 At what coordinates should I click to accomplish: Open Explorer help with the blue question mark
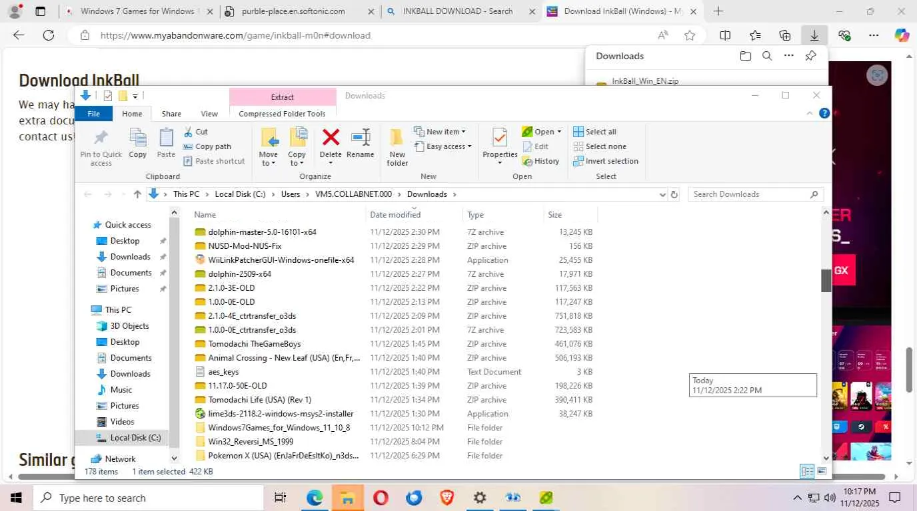pyautogui.click(x=824, y=113)
